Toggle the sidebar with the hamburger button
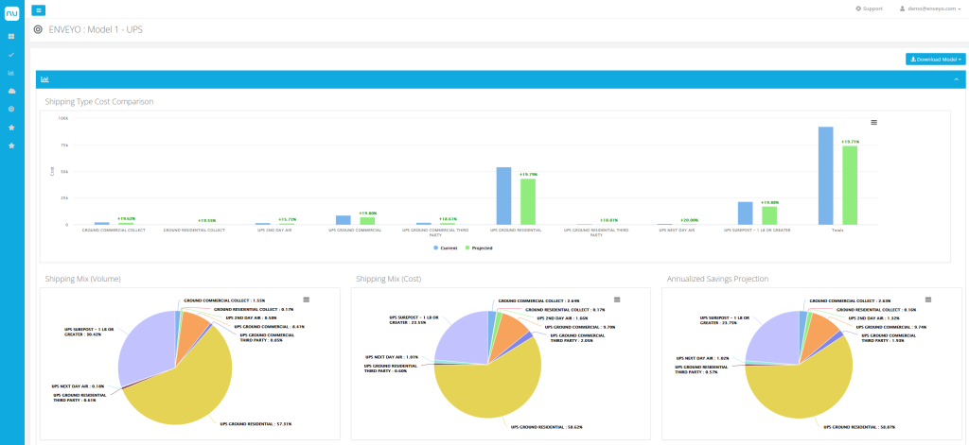 click(x=39, y=9)
